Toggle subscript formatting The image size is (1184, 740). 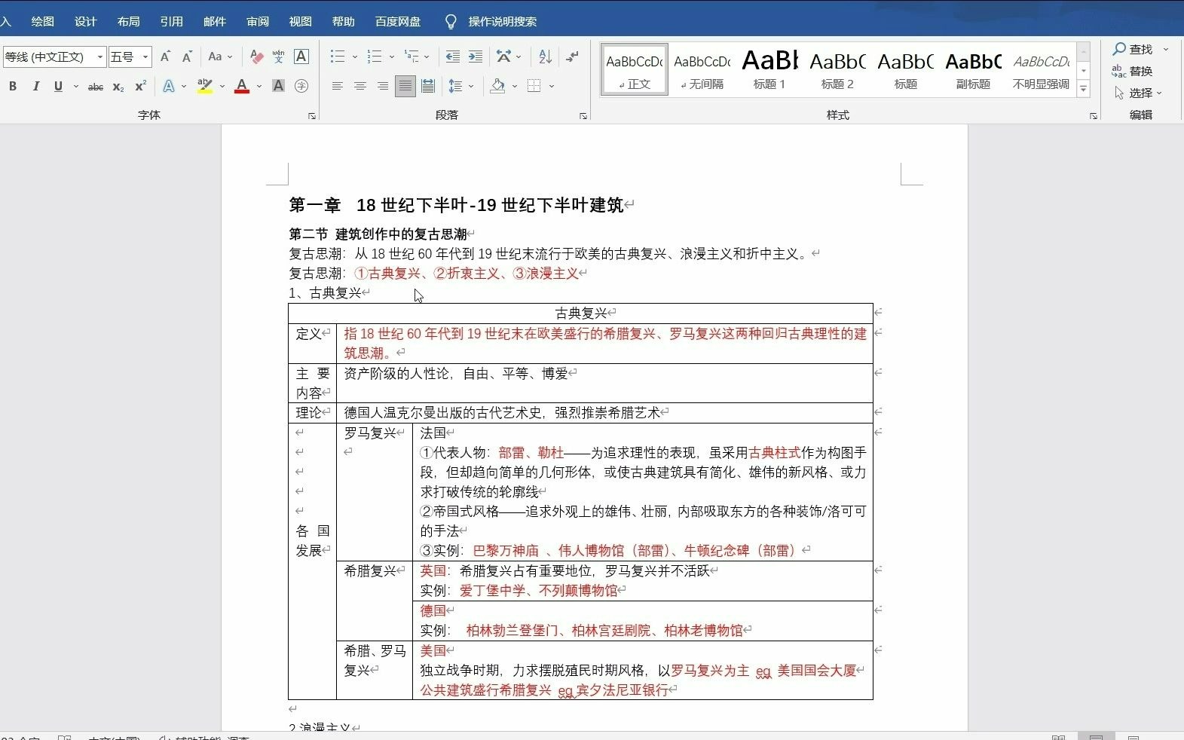pyautogui.click(x=118, y=87)
